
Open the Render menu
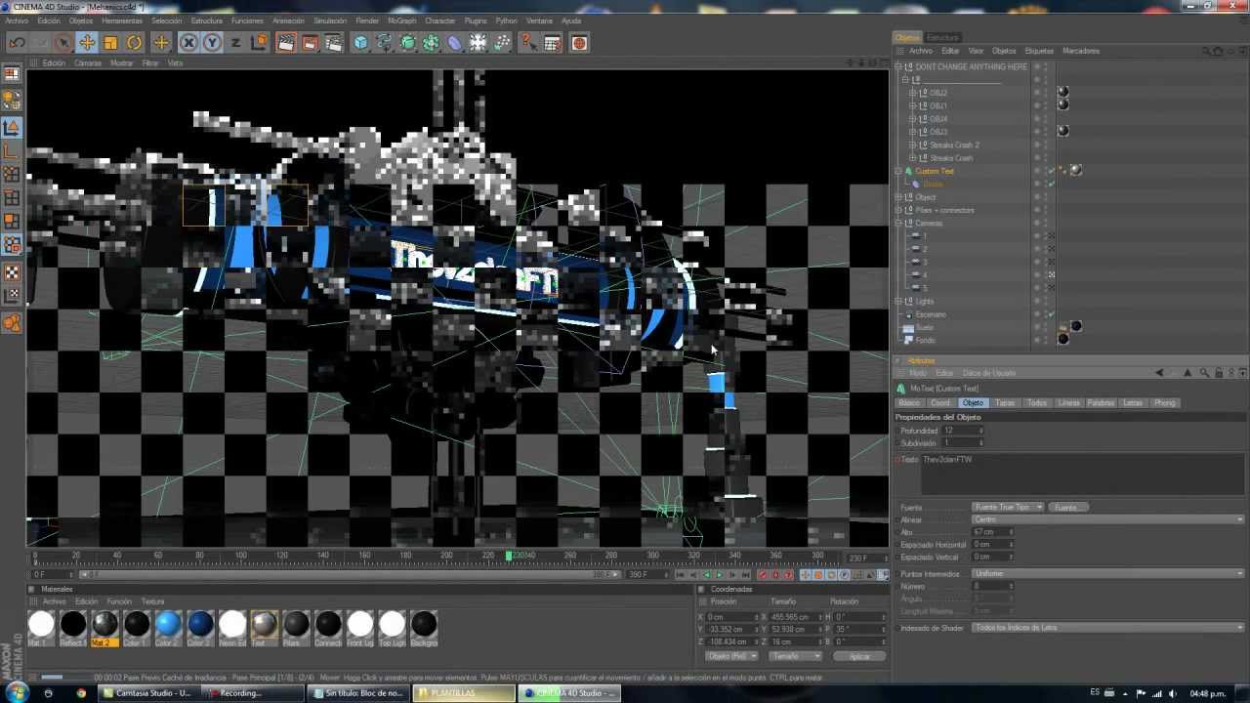pyautogui.click(x=367, y=21)
